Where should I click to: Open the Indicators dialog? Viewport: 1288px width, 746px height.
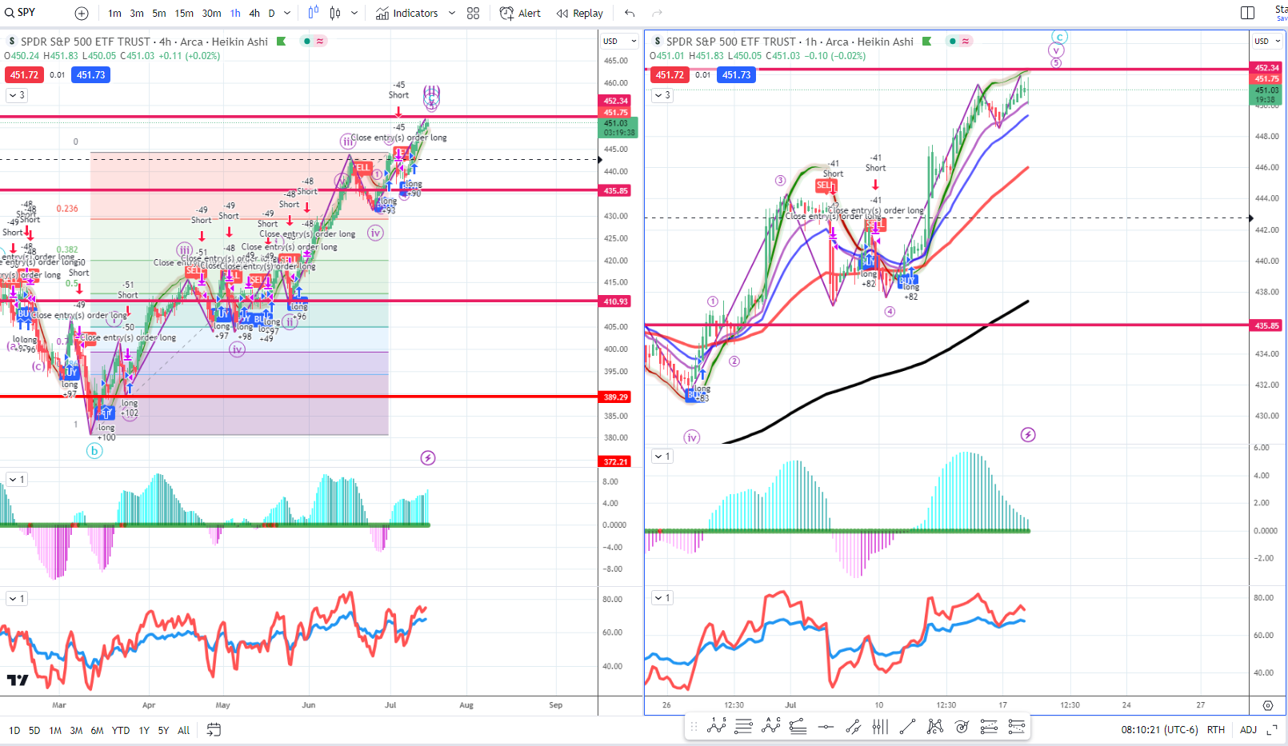[x=407, y=13]
